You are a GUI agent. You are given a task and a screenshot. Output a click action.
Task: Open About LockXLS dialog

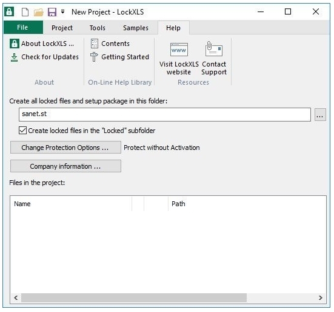tap(42, 44)
